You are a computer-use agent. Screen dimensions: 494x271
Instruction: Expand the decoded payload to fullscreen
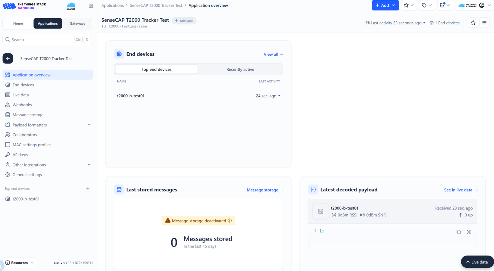469,232
